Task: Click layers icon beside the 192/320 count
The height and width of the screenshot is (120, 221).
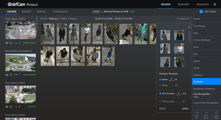Action: (7, 107)
